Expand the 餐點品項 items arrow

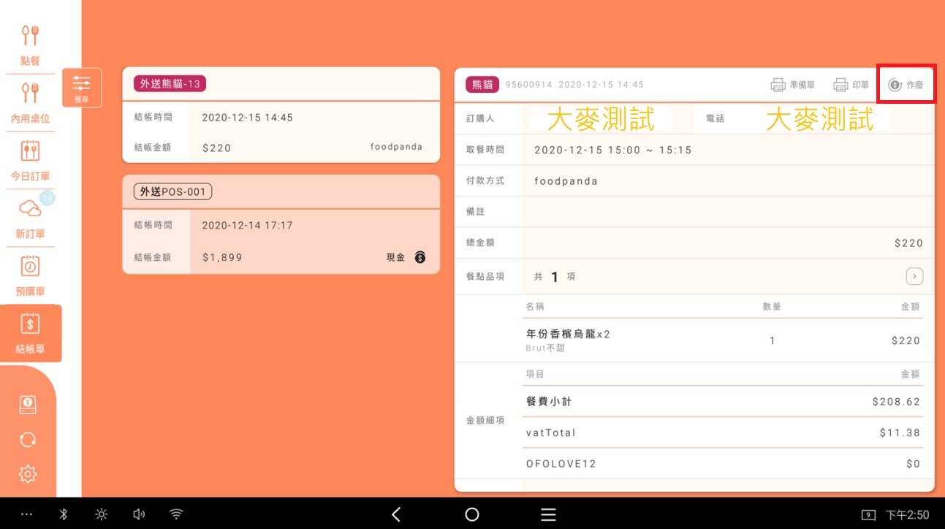pos(914,276)
